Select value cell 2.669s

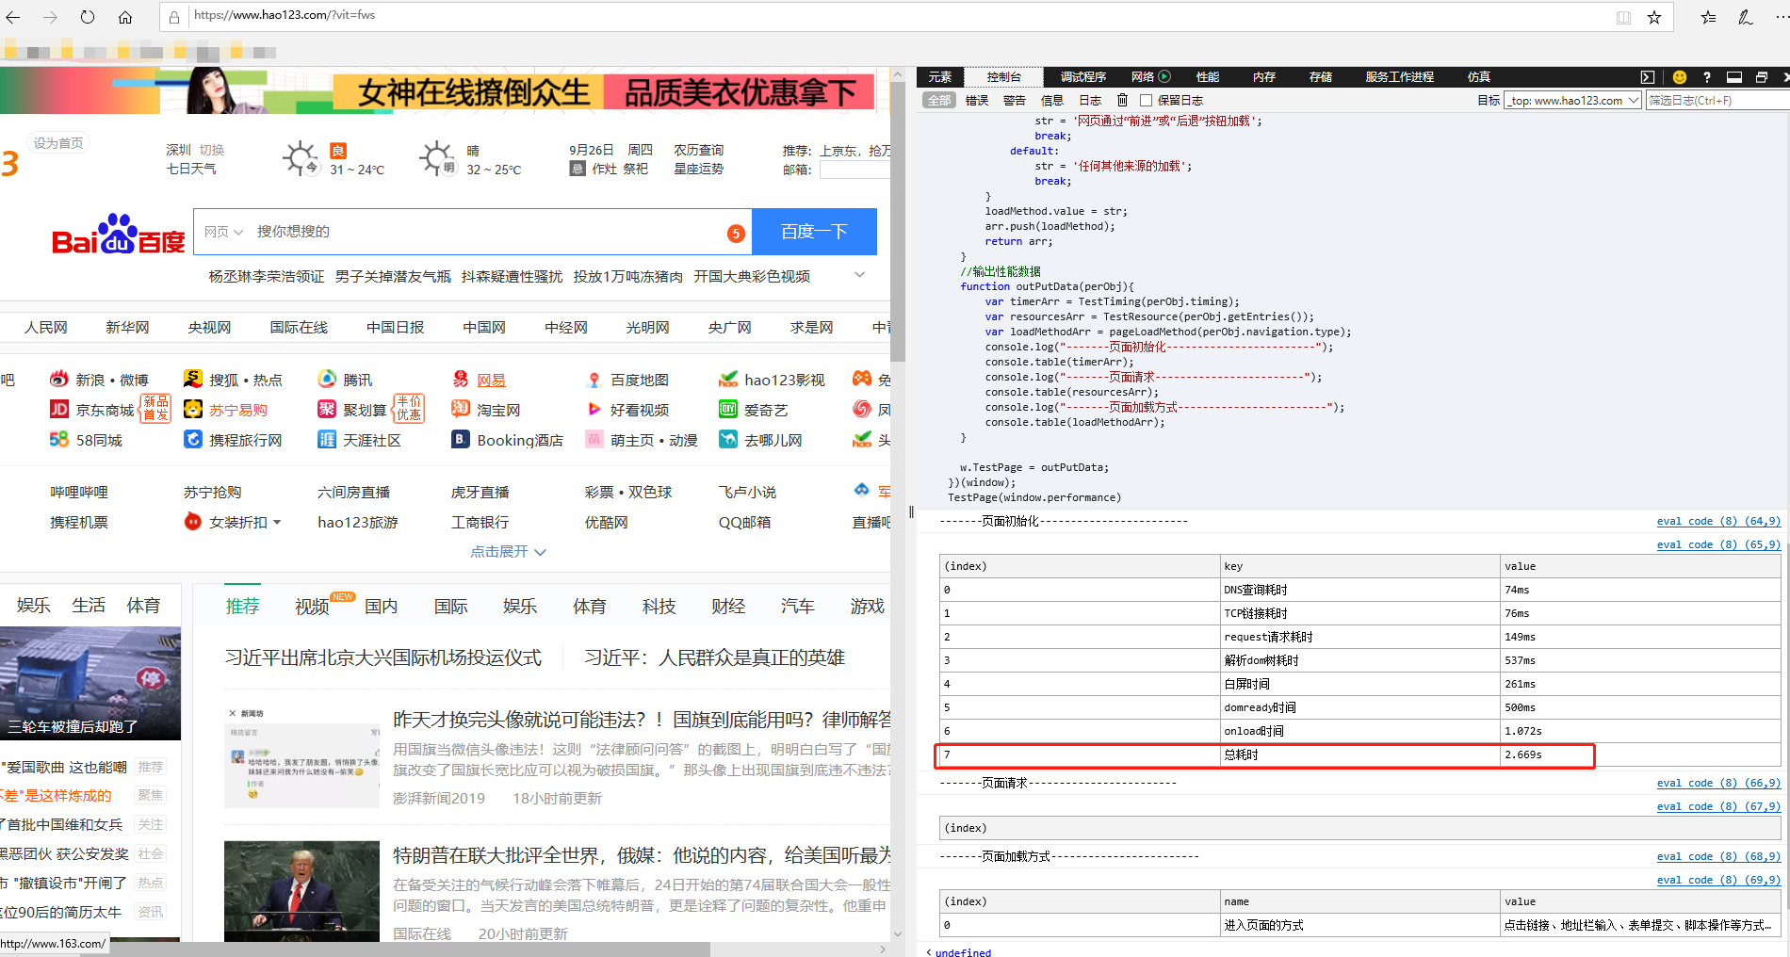(x=1639, y=754)
